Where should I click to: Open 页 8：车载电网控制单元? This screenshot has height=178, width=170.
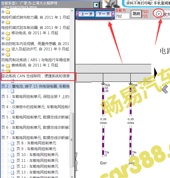pyautogui.click(x=36, y=143)
